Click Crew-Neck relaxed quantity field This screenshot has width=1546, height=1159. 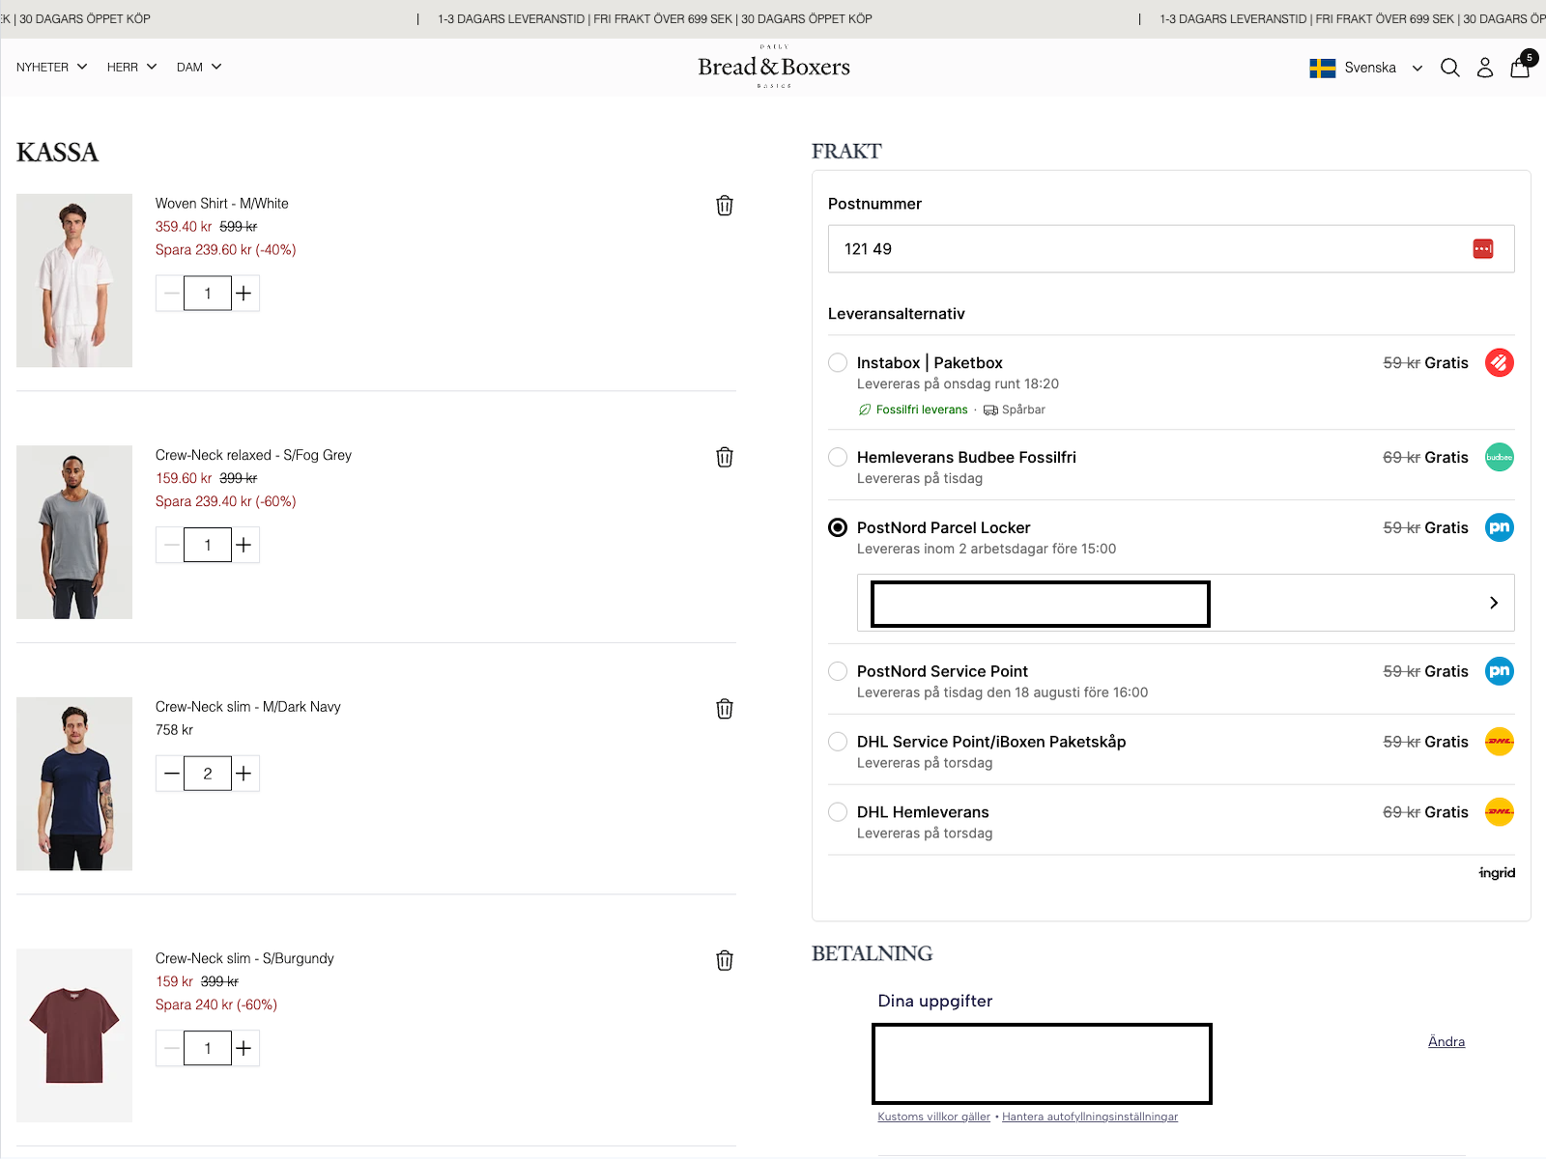(208, 545)
